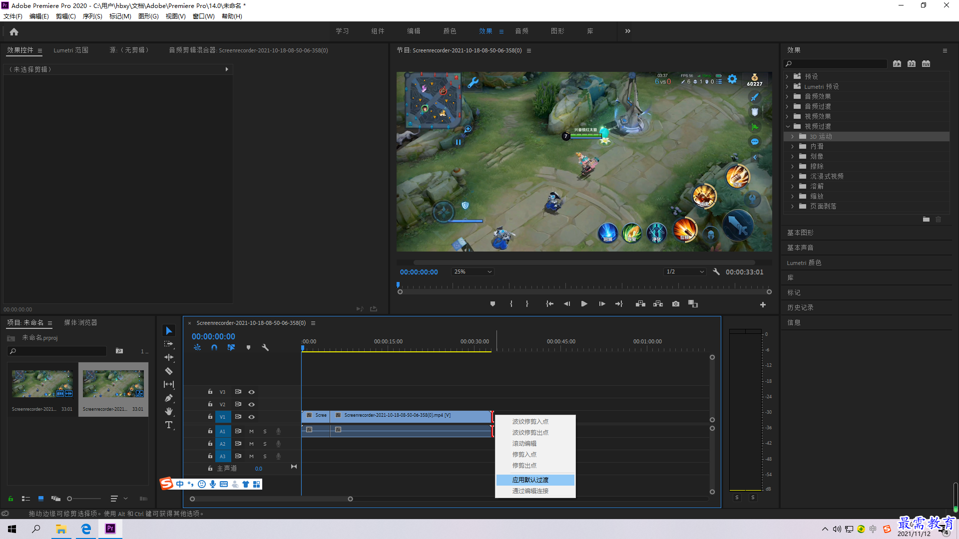Solo audio track A2

265,444
